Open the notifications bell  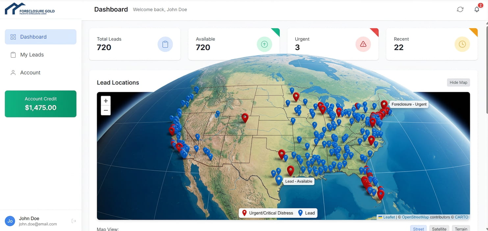pos(476,10)
